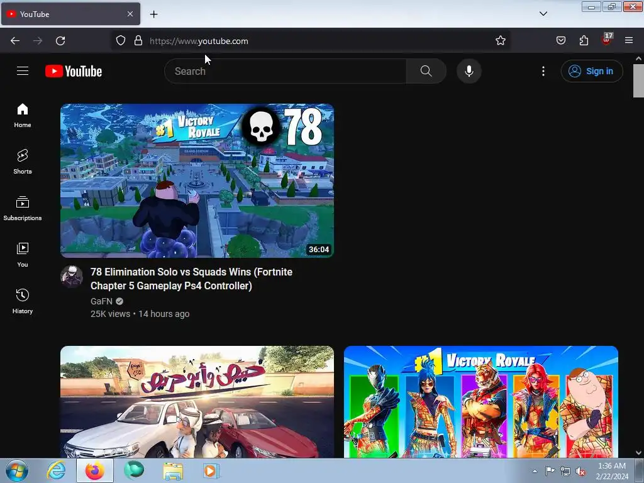Select the YouTube browser tab
The width and height of the screenshot is (644, 483).
tap(70, 14)
